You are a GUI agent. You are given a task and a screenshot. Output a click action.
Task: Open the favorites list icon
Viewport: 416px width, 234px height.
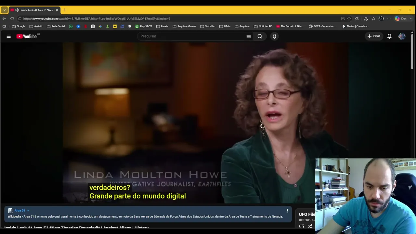pyautogui.click(x=373, y=19)
